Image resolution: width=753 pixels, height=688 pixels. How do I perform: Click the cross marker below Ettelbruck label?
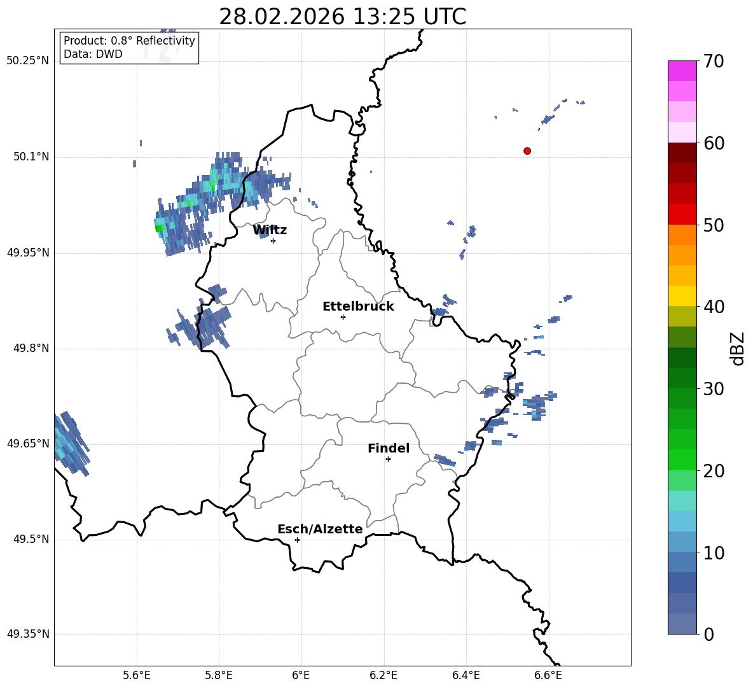[x=343, y=317]
